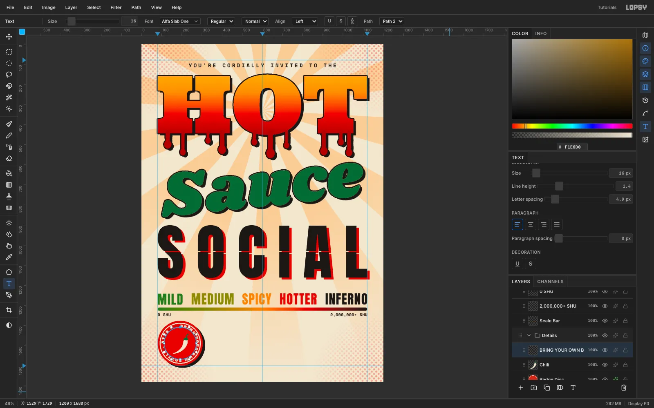
Task: Select the Magic Wand tool
Action: pyautogui.click(x=9, y=98)
